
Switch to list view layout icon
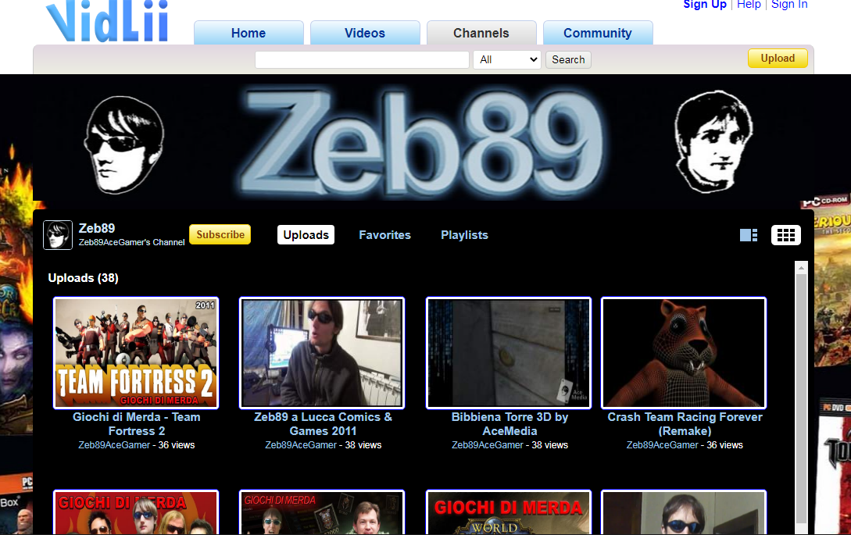pyautogui.click(x=749, y=235)
